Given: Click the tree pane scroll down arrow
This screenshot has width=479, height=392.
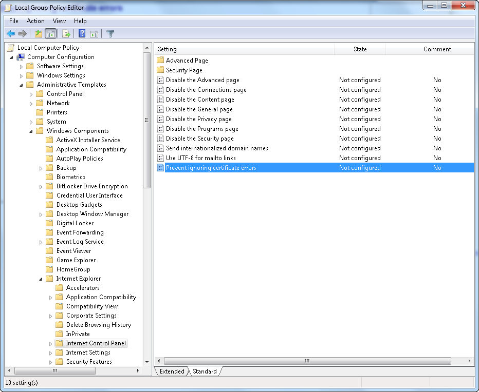Looking at the screenshot, I should click(147, 362).
